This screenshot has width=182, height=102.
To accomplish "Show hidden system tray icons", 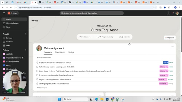I will tap(153, 99).
